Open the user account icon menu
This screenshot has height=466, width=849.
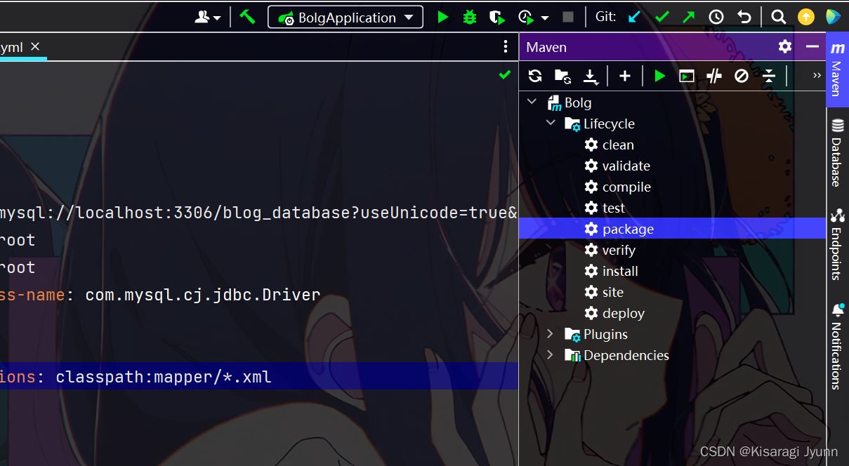pos(208,17)
